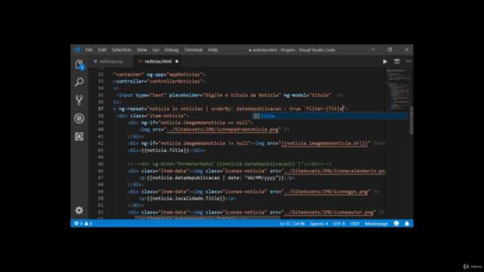
Task: Click "controllerNoticias" text on line 33
Action: (x=175, y=82)
